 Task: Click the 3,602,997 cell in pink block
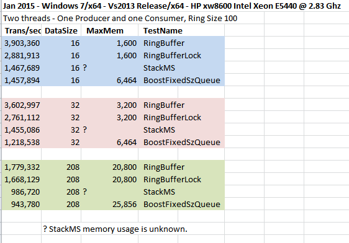point(22,105)
